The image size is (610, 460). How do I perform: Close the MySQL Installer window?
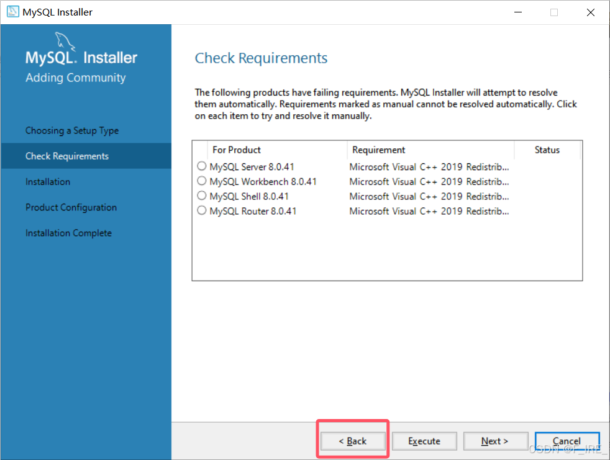591,12
